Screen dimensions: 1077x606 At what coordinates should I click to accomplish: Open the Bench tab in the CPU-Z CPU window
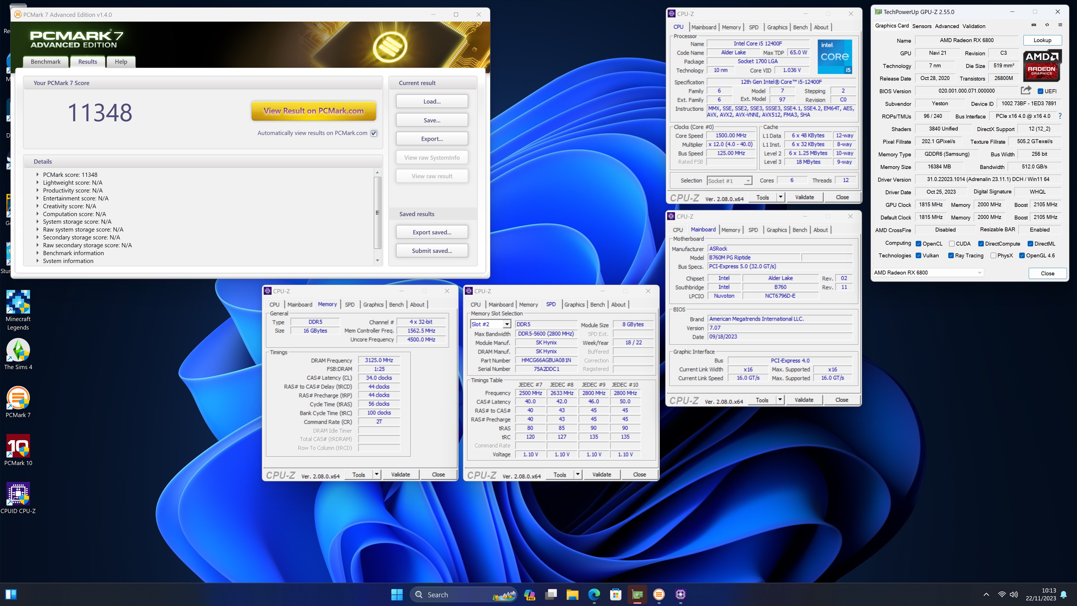click(x=800, y=27)
